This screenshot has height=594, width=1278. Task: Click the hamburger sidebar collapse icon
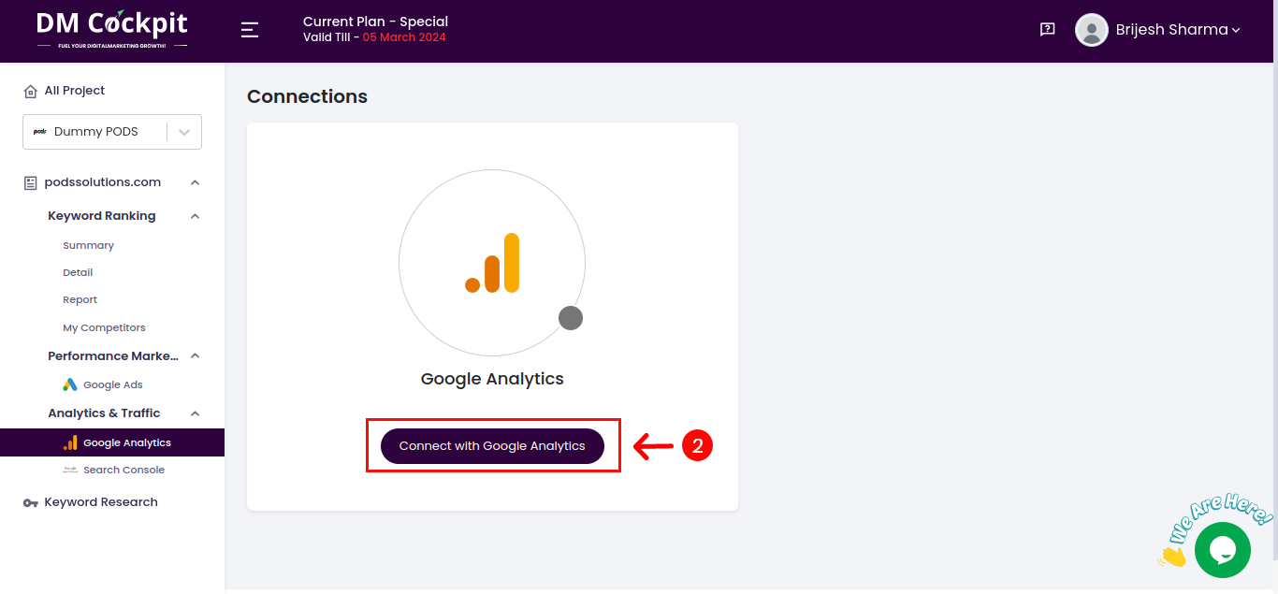pos(250,29)
